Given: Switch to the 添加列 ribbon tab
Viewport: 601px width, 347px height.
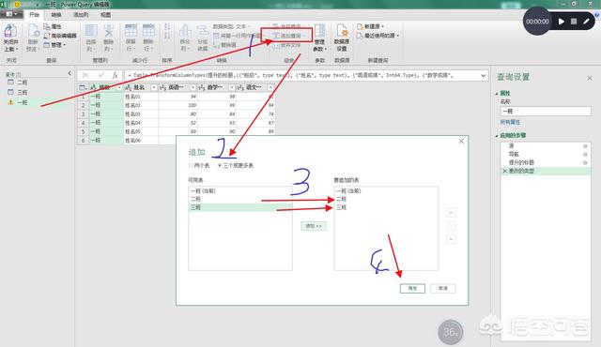Looking at the screenshot, I should [x=81, y=15].
